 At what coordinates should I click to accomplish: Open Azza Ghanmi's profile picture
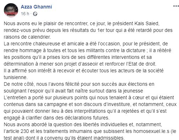click(11, 10)
